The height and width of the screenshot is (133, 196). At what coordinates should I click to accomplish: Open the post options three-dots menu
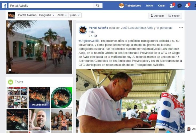tap(181, 27)
